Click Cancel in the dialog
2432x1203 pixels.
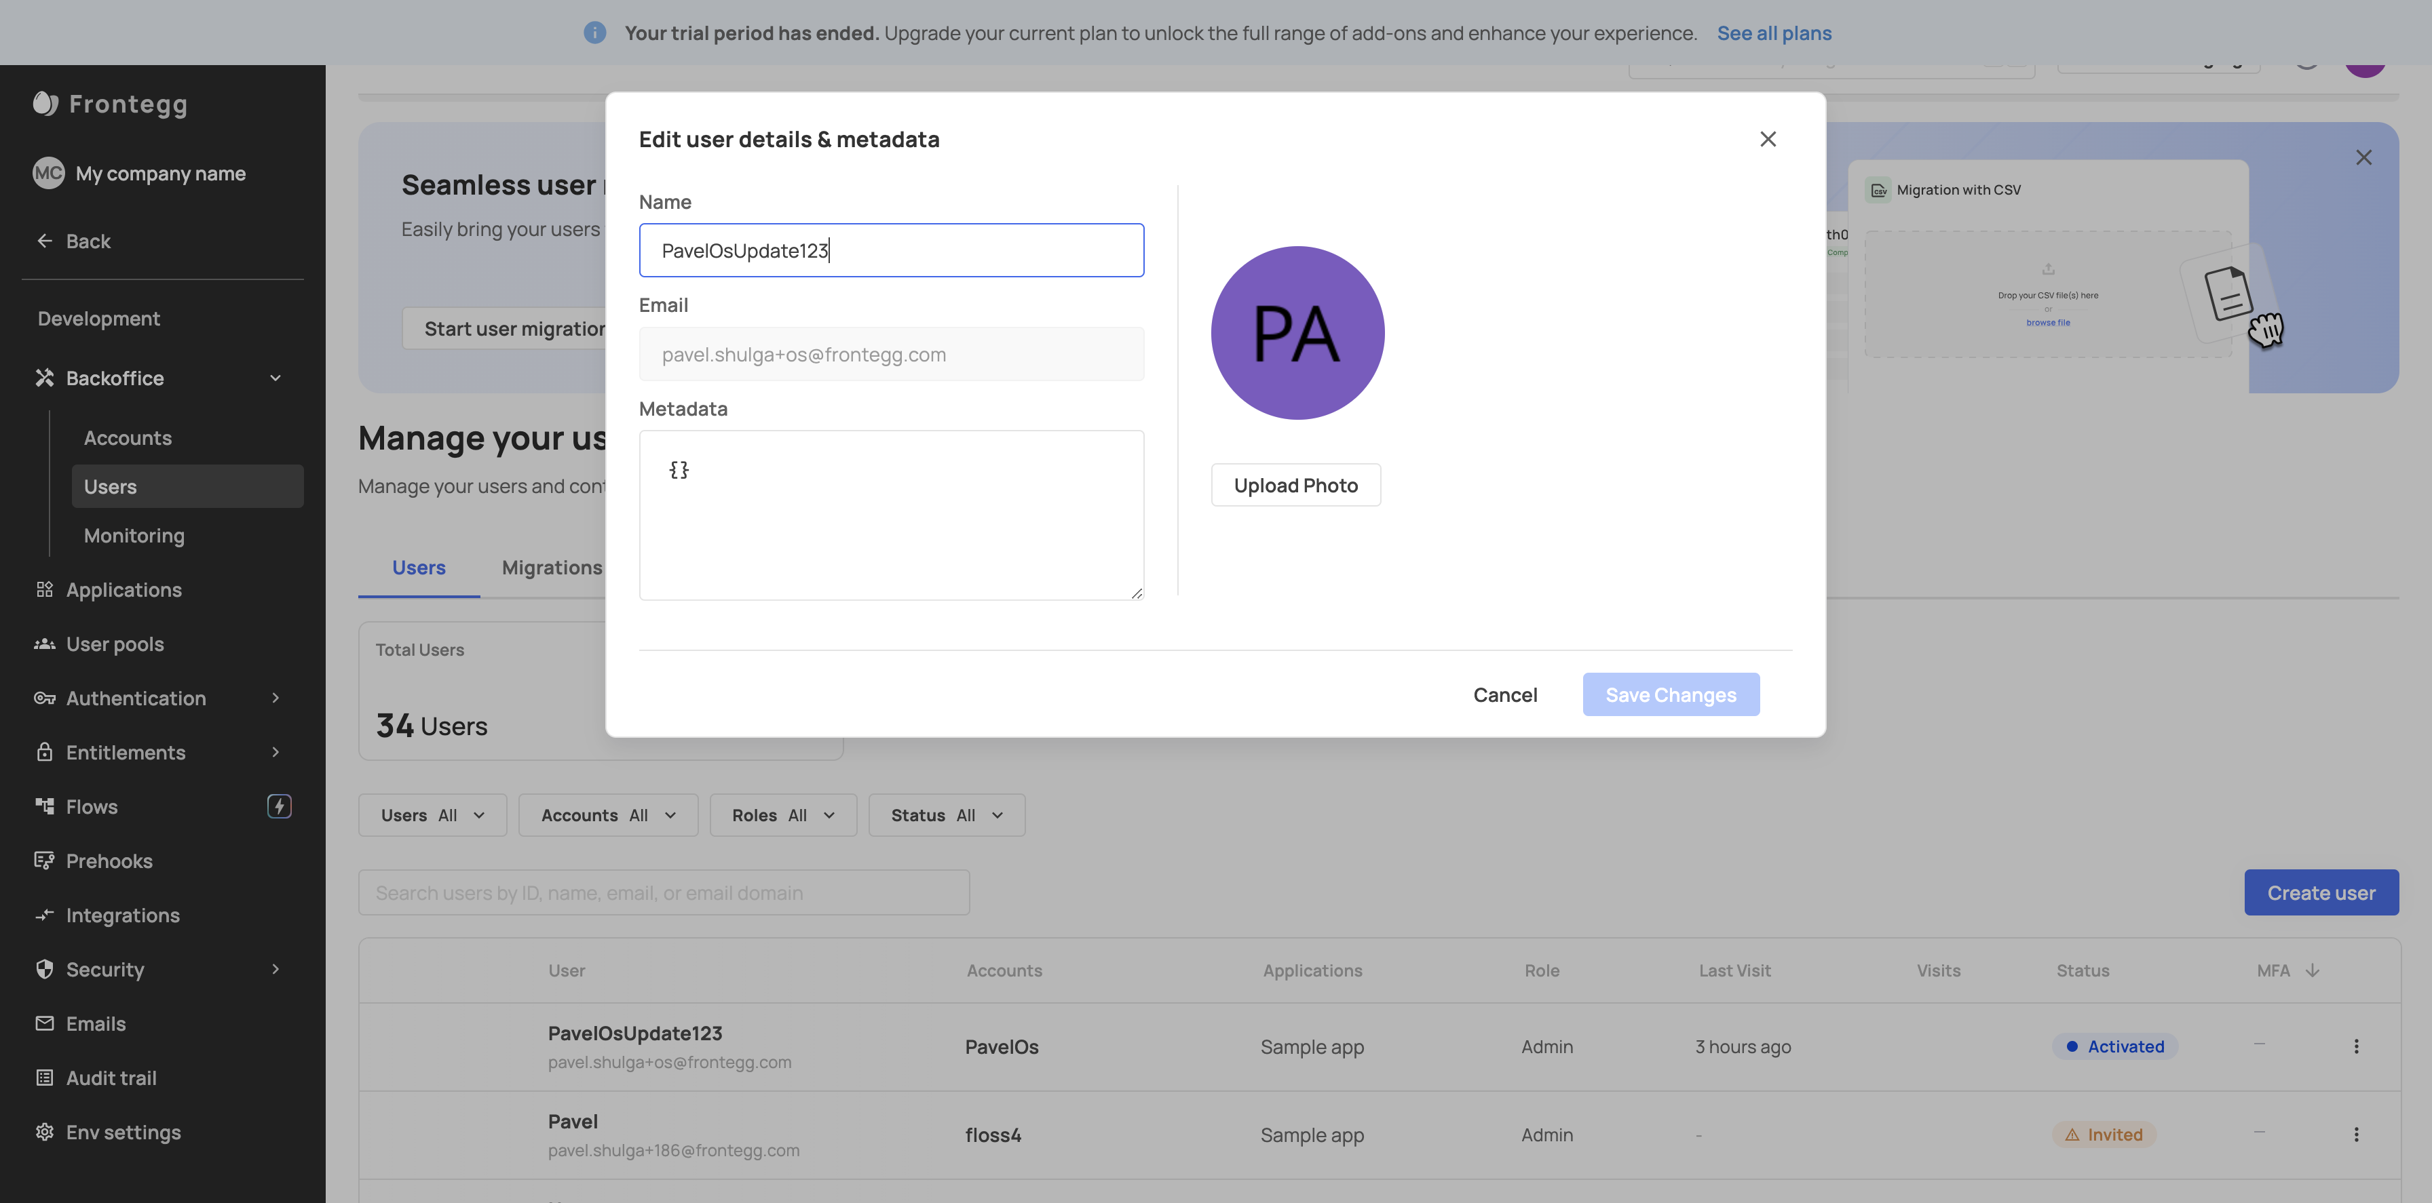click(1505, 694)
